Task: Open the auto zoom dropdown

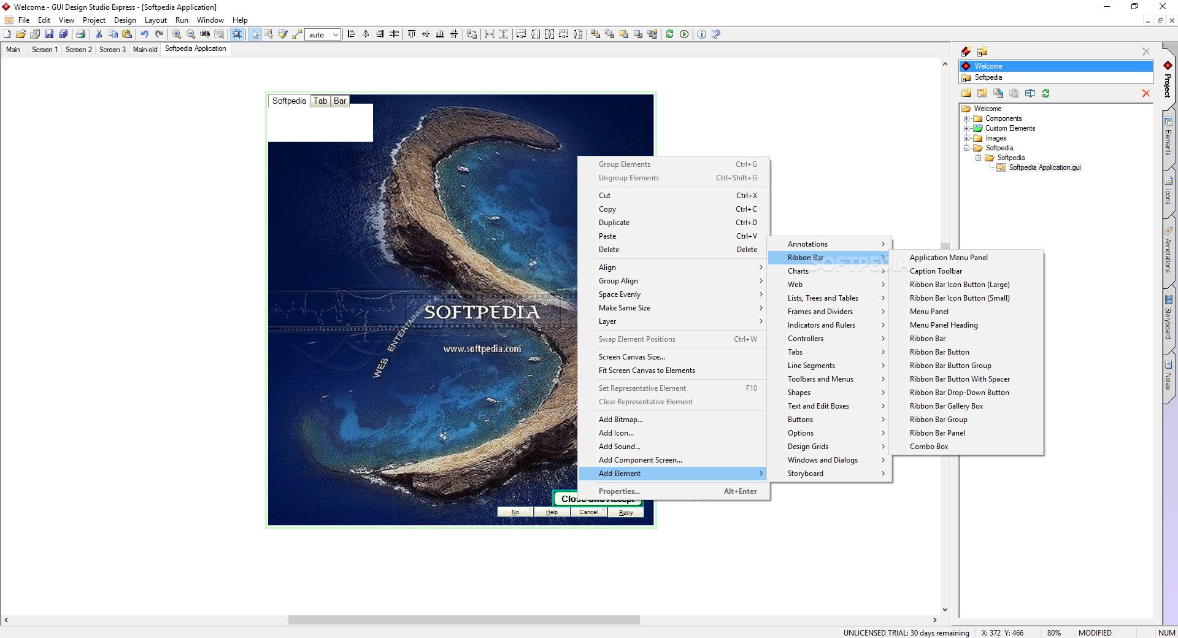Action: (x=336, y=34)
